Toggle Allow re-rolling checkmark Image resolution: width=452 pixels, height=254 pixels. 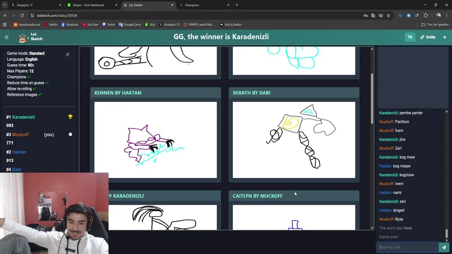[35, 89]
